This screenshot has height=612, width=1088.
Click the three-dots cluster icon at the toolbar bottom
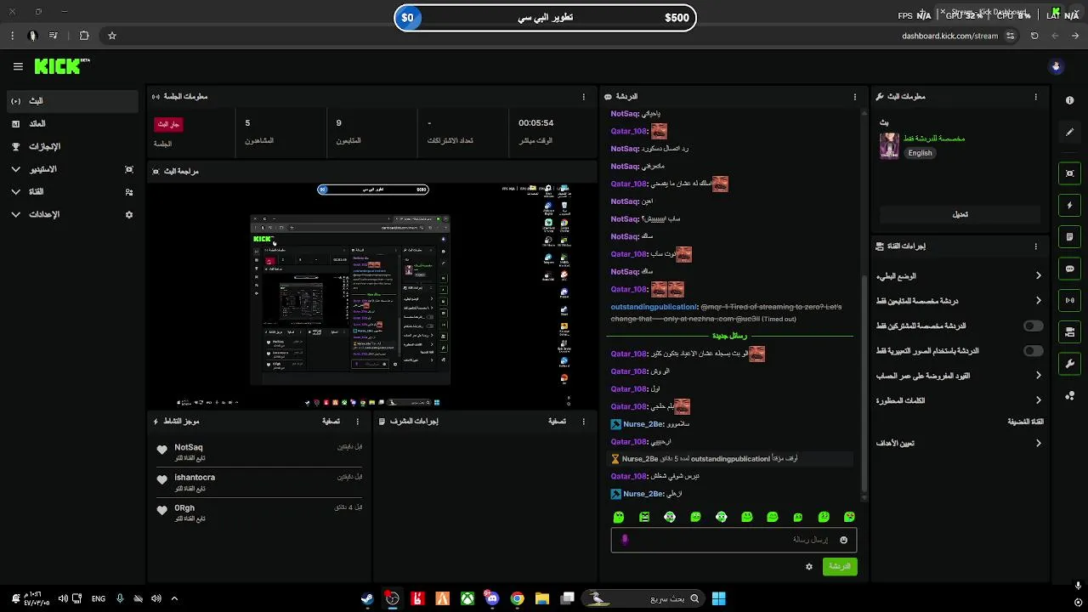[1069, 395]
